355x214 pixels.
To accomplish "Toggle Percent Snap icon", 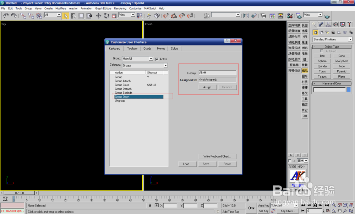I will tap(182, 16).
